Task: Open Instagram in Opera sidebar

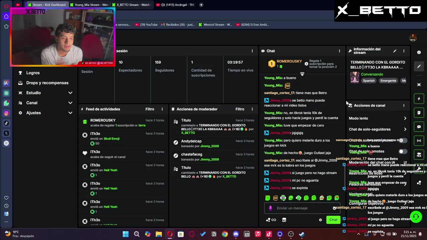Action: coord(6,113)
